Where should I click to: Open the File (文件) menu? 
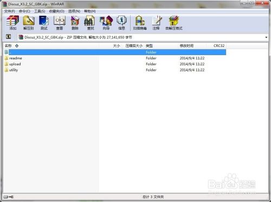[x=10, y=11]
